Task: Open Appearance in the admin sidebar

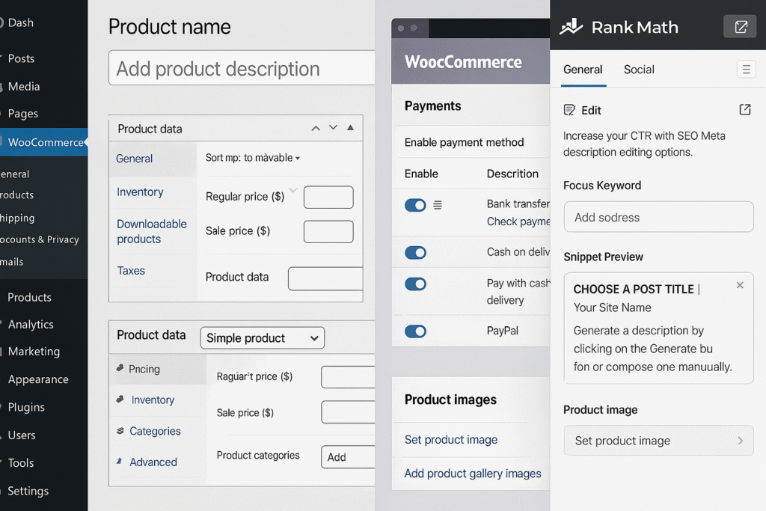Action: tap(38, 379)
